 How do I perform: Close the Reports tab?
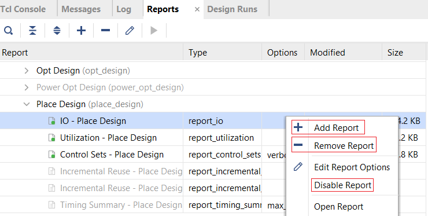197,10
